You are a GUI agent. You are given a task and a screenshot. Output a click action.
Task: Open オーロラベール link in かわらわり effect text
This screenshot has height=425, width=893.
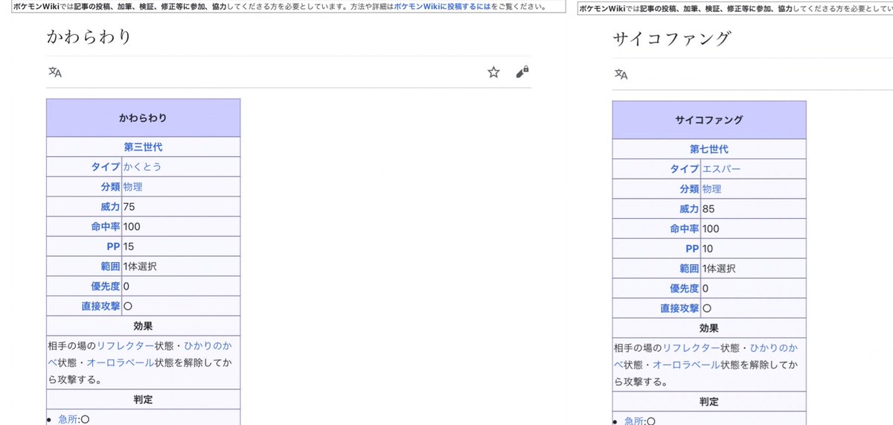pyautogui.click(x=121, y=363)
